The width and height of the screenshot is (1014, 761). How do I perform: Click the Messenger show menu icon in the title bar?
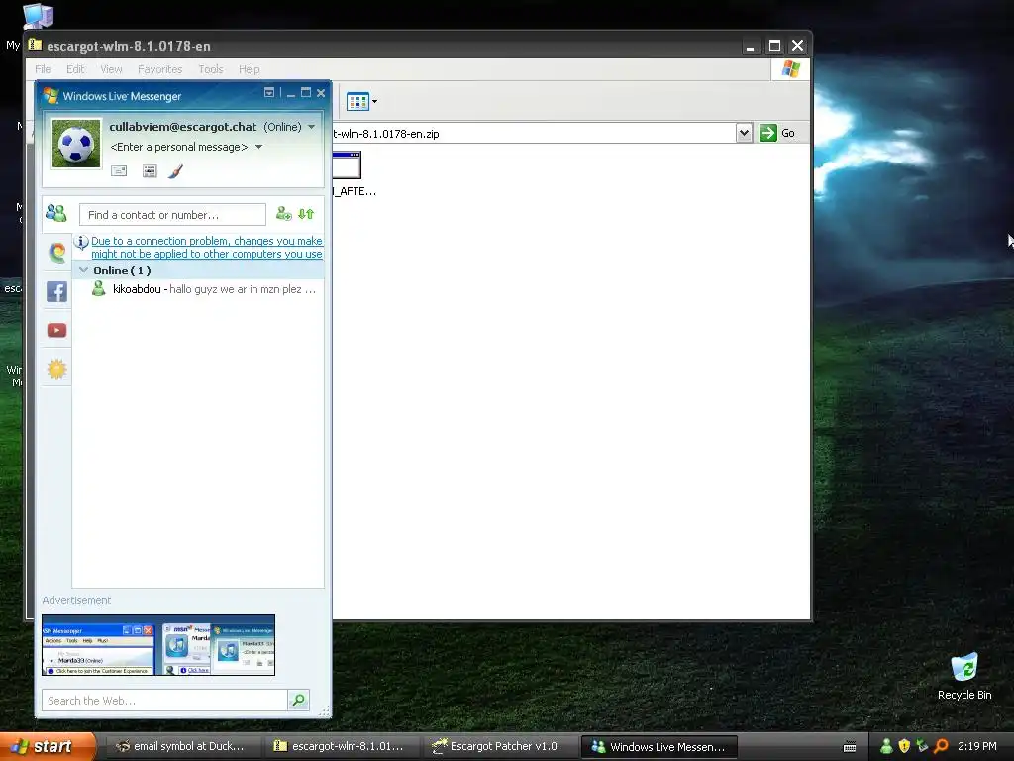tap(269, 93)
